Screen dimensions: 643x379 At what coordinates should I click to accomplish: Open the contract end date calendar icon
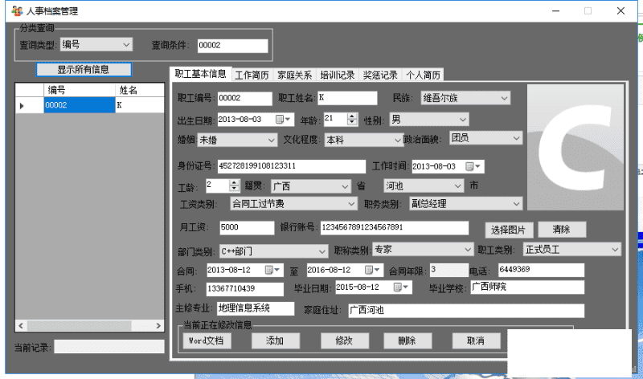[372, 270]
